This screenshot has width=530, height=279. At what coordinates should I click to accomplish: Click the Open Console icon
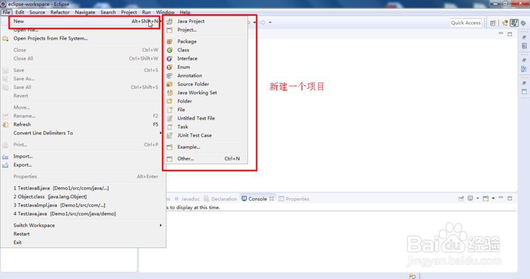point(485,199)
